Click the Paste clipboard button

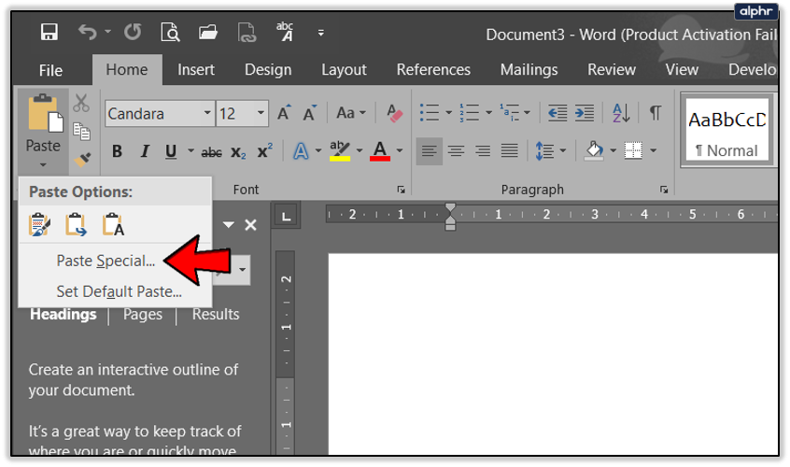click(x=46, y=113)
